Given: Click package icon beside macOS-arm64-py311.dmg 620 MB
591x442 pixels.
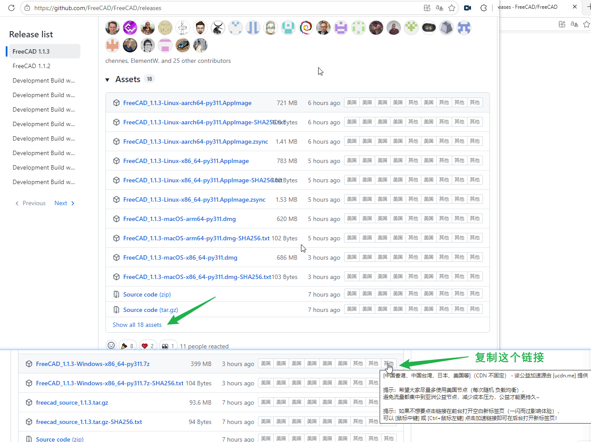Looking at the screenshot, I should (116, 219).
